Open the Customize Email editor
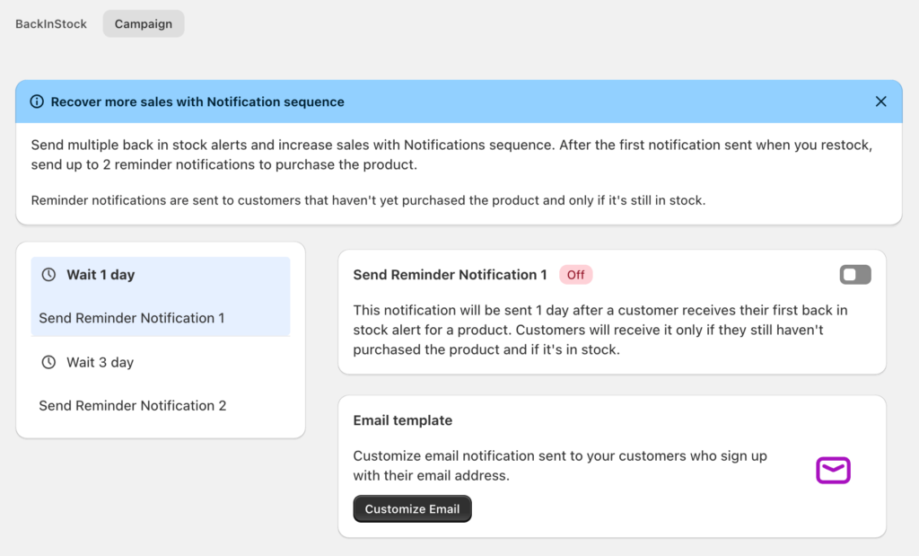This screenshot has height=556, width=919. click(x=412, y=509)
